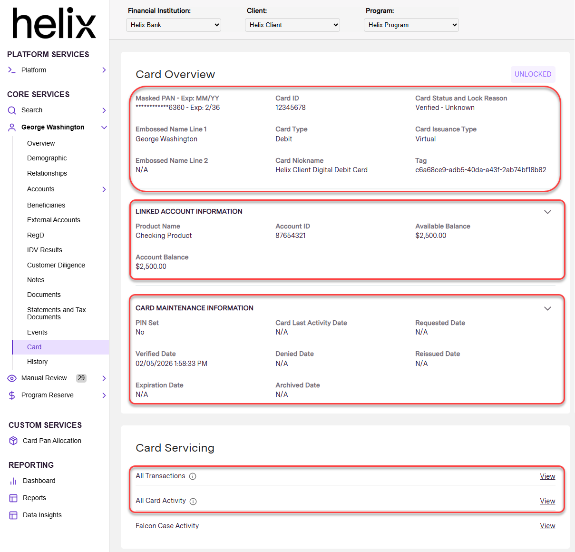Click the UNLOCKED card status button
The width and height of the screenshot is (575, 552).
point(533,74)
